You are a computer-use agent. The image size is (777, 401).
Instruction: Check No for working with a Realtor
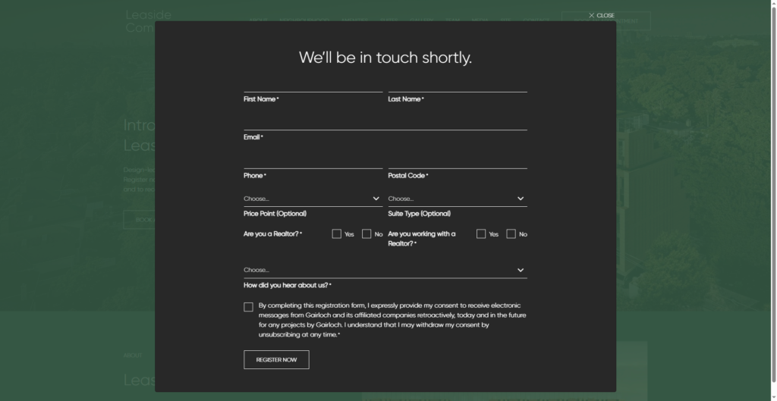coord(511,233)
